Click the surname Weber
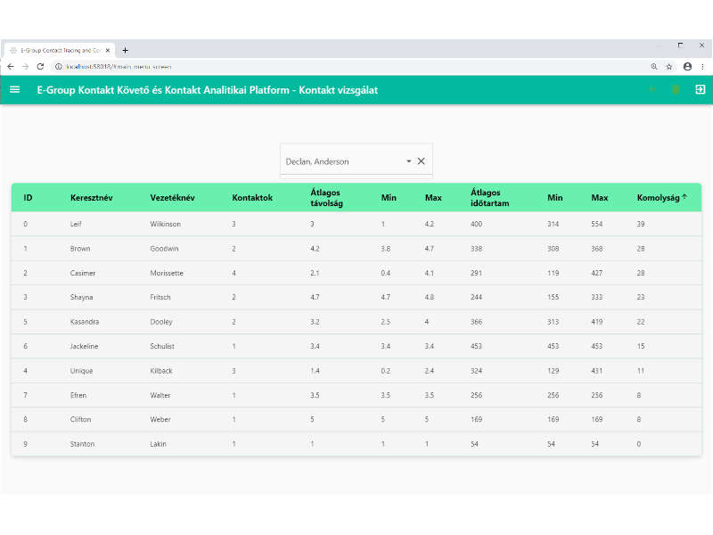713x535 pixels. click(160, 419)
